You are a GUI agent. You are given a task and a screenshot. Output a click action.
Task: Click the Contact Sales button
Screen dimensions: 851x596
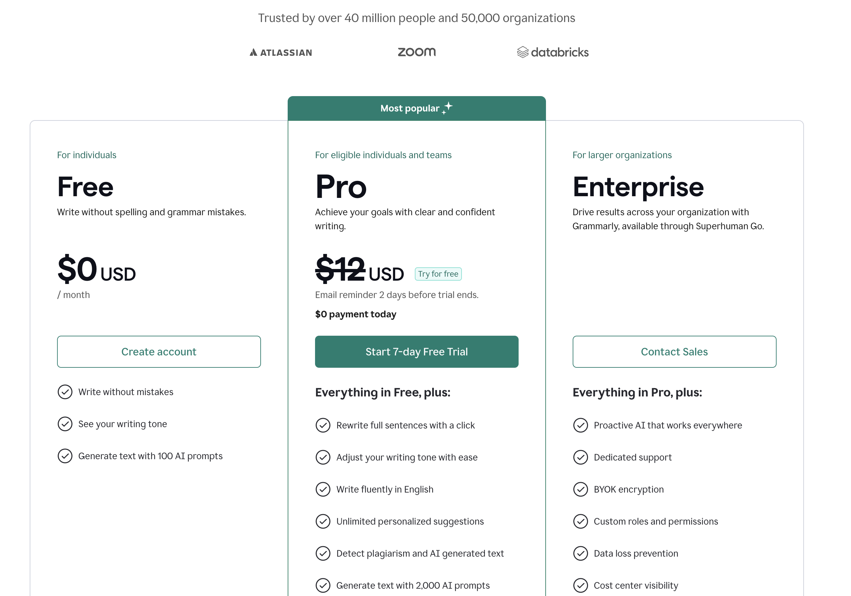(x=674, y=352)
